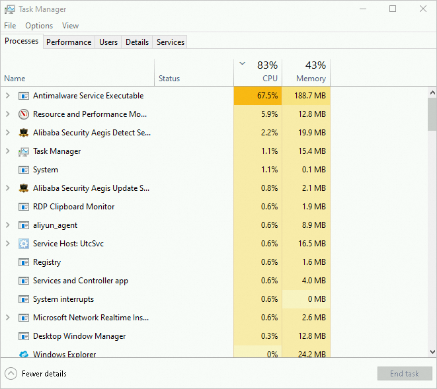Click the Registry process icon
Image resolution: width=437 pixels, height=389 pixels.
tap(24, 262)
